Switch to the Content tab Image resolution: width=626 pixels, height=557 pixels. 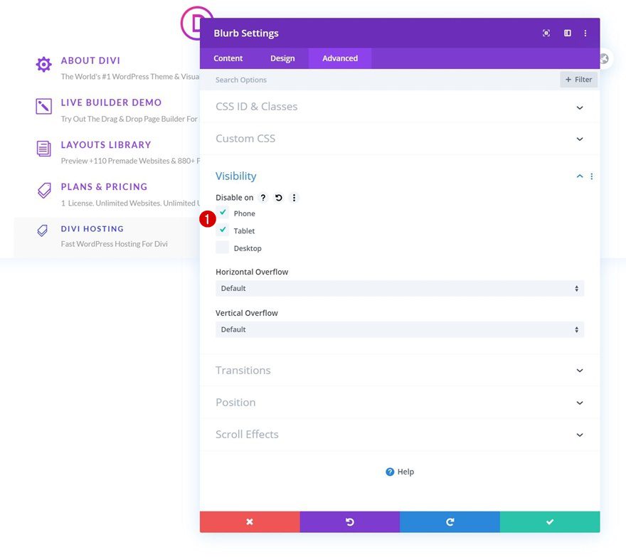[x=228, y=58]
